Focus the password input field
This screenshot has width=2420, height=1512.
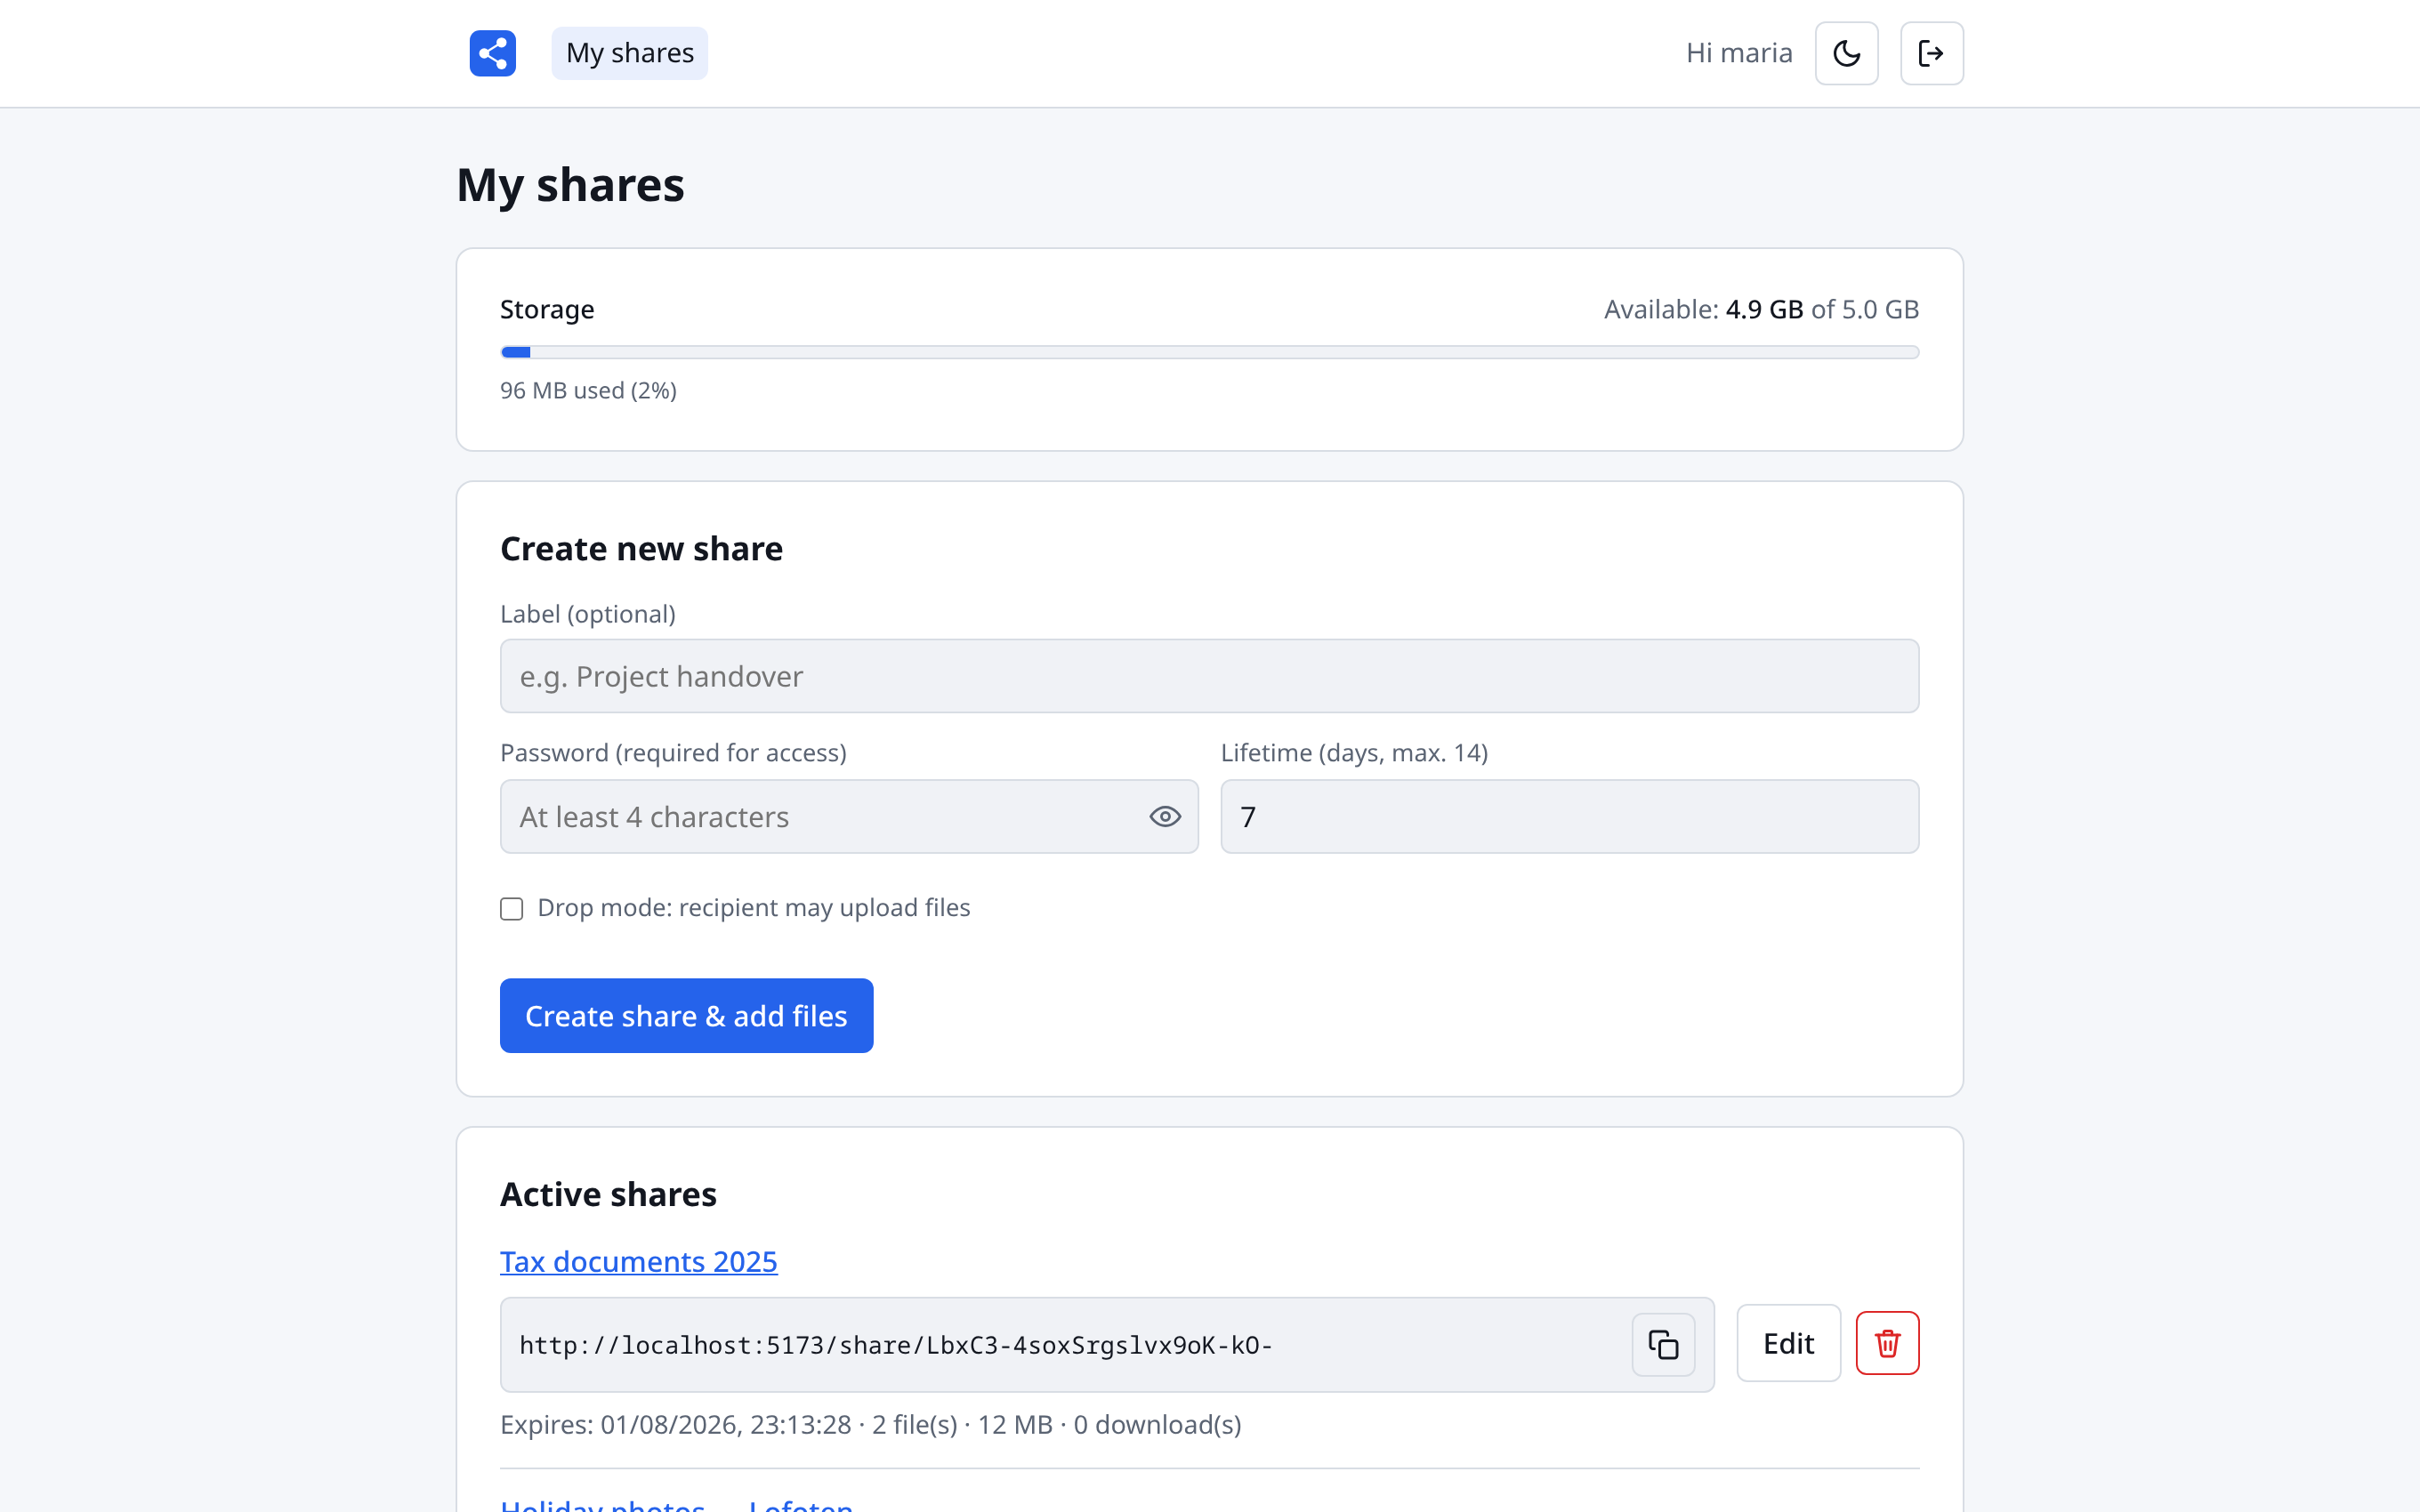(x=848, y=817)
